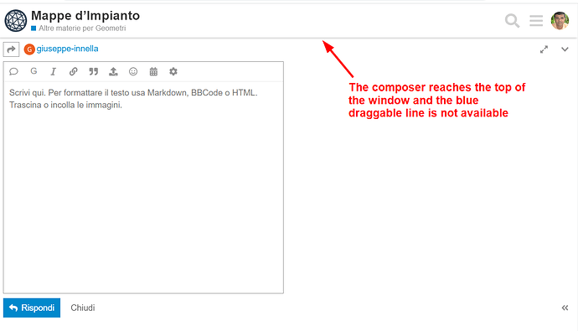Insert a blockquote with the quote icon
578x331 pixels.
(93, 71)
